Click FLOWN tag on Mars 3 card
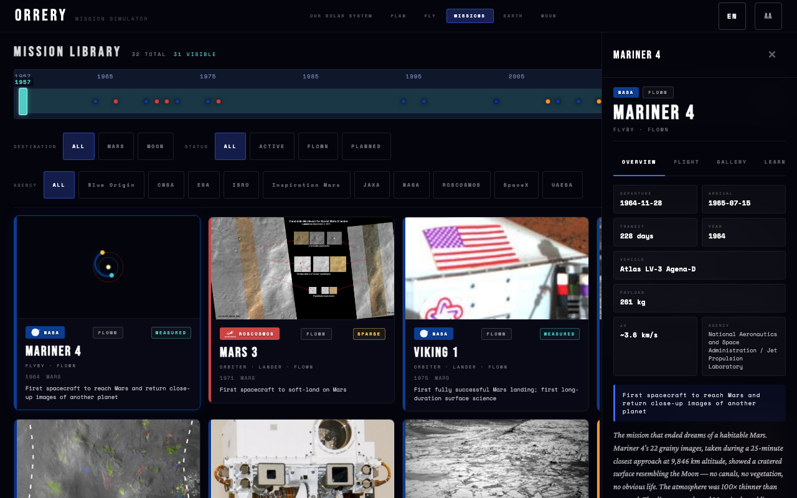 (316, 334)
